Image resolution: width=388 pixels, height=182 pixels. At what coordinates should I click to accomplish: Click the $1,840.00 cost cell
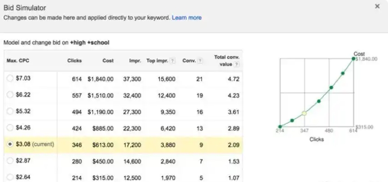click(100, 79)
